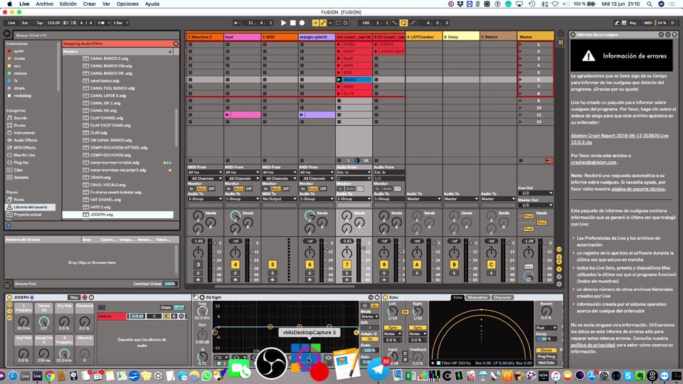Open the Packs place
This screenshot has width=683, height=384.
[x=18, y=199]
